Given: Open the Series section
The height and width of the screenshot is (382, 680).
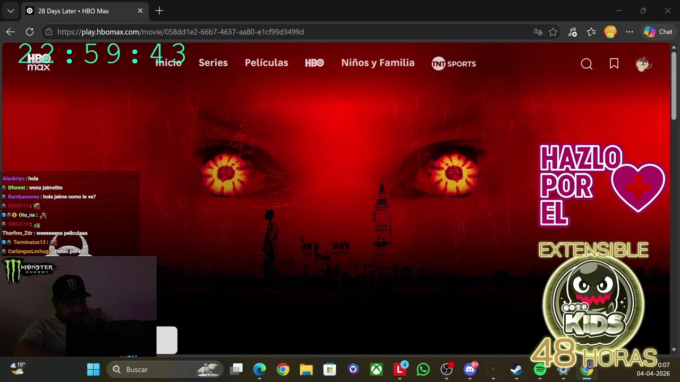Looking at the screenshot, I should point(213,63).
